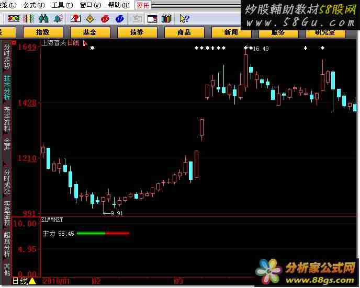
Task: Click the 9.91 low price label
Action: [x=117, y=213]
